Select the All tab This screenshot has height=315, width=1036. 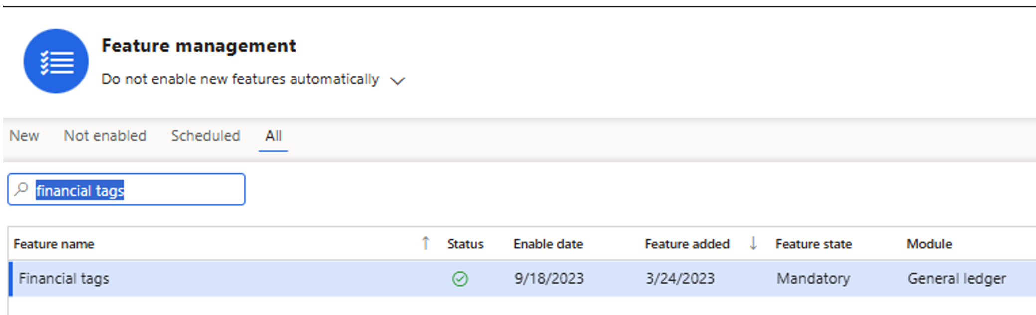[273, 136]
